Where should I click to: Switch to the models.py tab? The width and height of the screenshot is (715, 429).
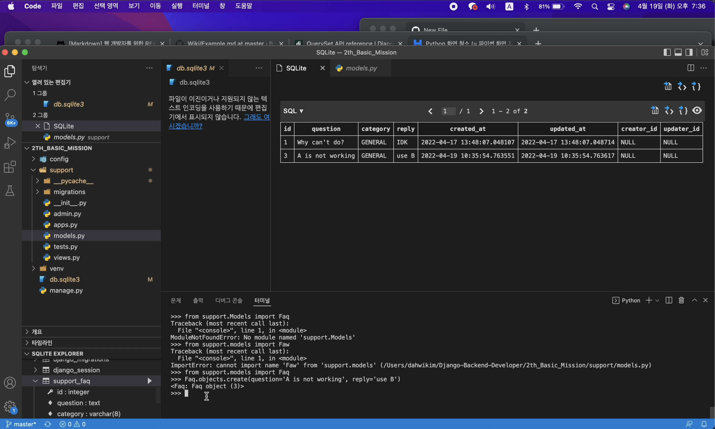(x=361, y=68)
